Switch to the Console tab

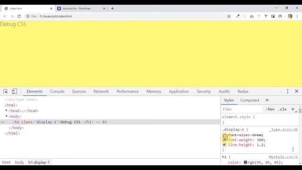tap(57, 91)
